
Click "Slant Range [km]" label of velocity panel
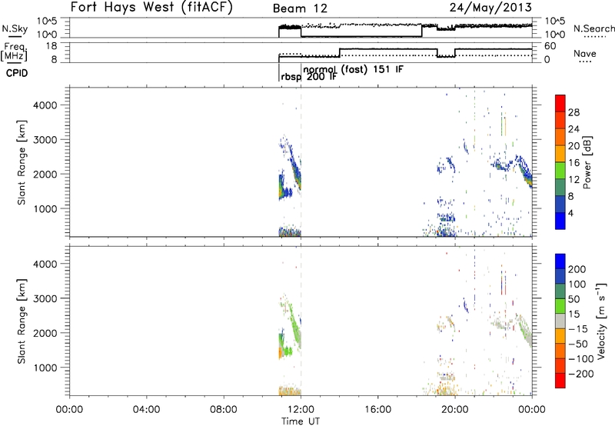22,321
